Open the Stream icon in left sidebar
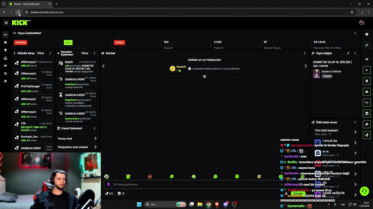 click(5, 35)
